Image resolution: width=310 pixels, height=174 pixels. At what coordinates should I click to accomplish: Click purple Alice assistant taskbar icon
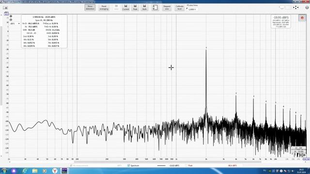pyautogui.click(x=14, y=171)
